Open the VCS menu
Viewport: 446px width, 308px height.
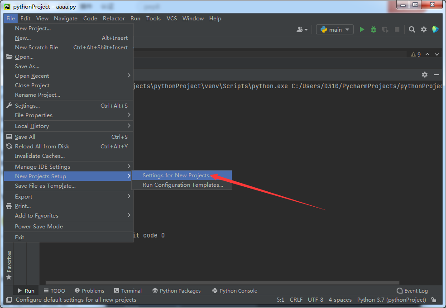point(172,19)
